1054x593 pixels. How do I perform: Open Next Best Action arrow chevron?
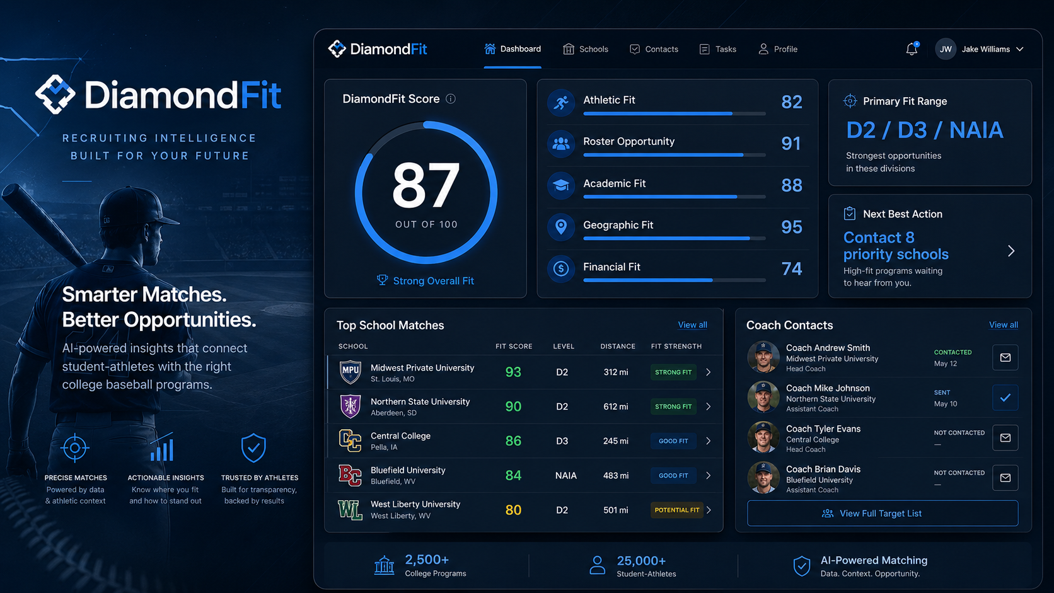(x=1011, y=251)
